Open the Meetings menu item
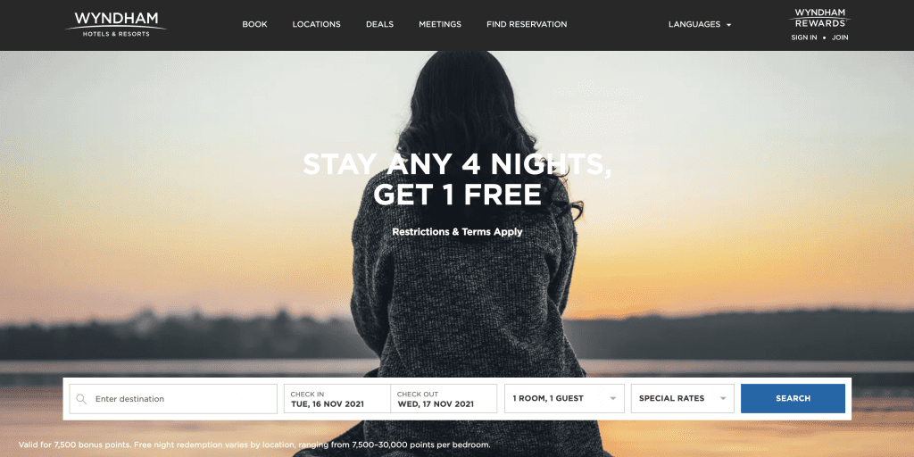Screen dimensions: 914x457 coord(440,24)
